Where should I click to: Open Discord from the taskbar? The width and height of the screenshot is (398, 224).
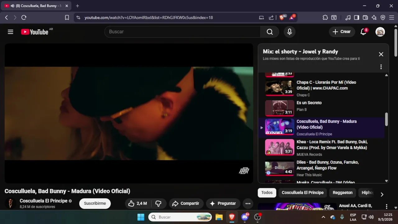(245, 217)
